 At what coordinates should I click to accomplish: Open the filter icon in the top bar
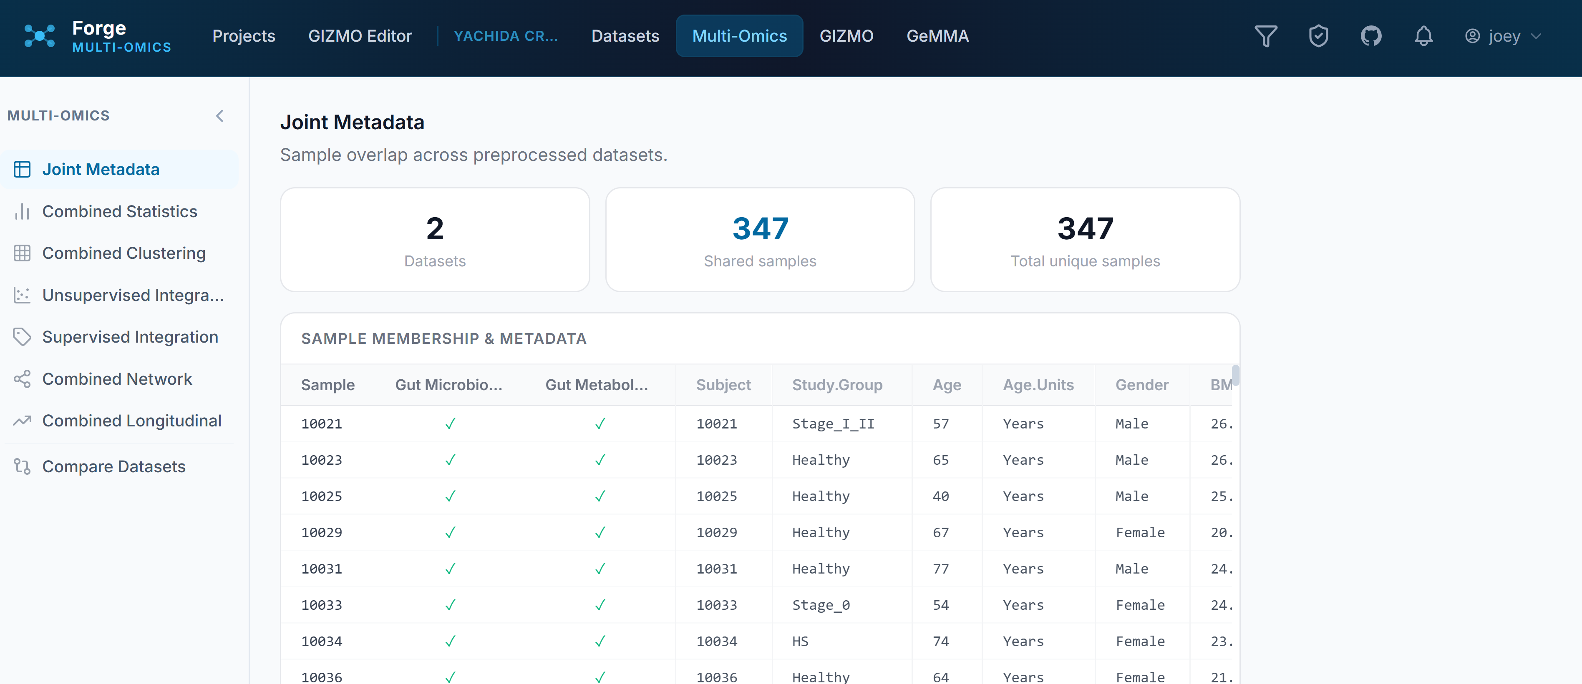pyautogui.click(x=1266, y=35)
